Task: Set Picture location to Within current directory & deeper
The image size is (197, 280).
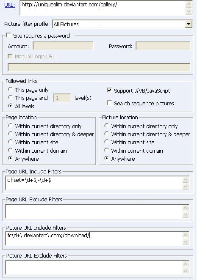Action: tap(106, 134)
